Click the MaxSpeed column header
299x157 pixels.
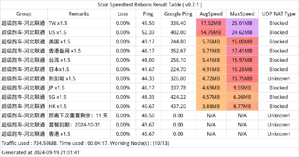(x=242, y=14)
